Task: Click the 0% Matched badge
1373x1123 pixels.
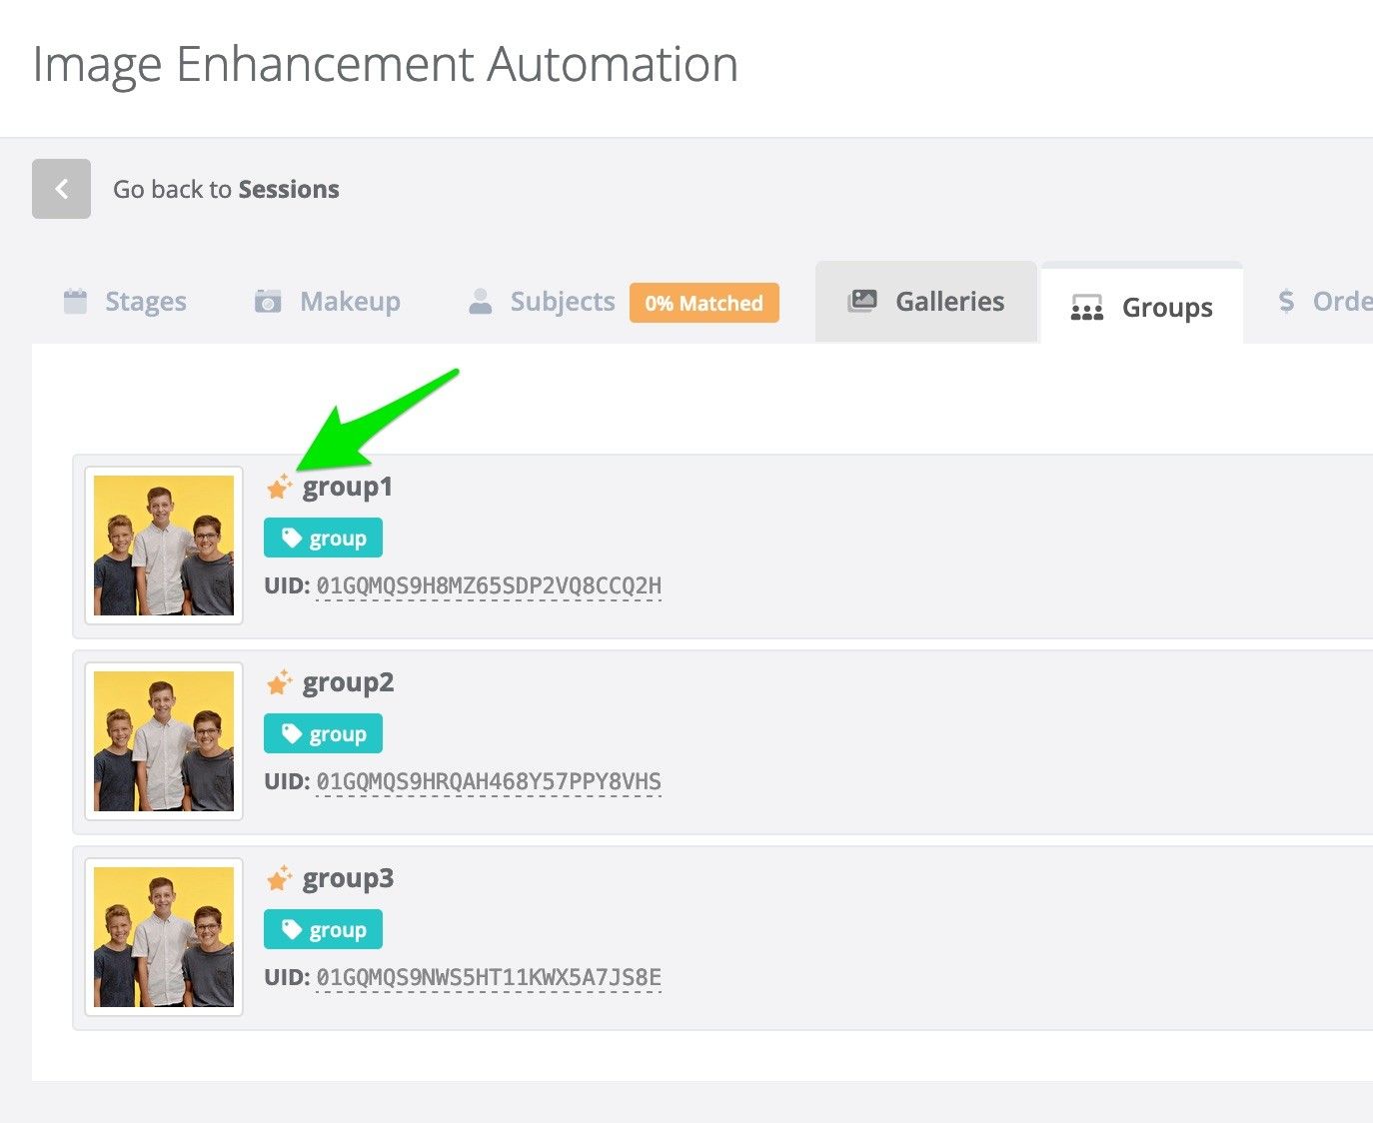Action: (703, 303)
